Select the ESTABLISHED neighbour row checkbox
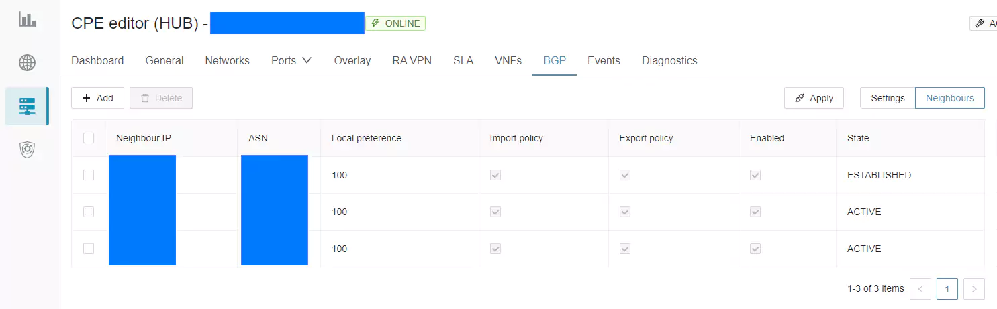Image resolution: width=997 pixels, height=309 pixels. (89, 175)
